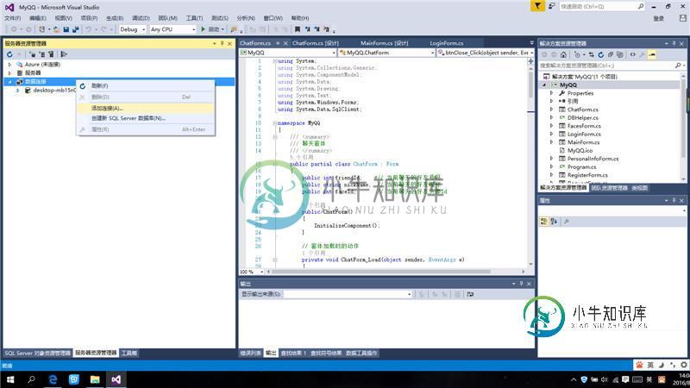The width and height of the screenshot is (690, 388).
Task: Choose Create New SQL Server Database menu entry
Action: click(145, 118)
